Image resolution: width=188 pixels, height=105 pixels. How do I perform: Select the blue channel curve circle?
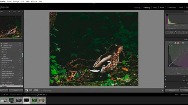coord(185,43)
